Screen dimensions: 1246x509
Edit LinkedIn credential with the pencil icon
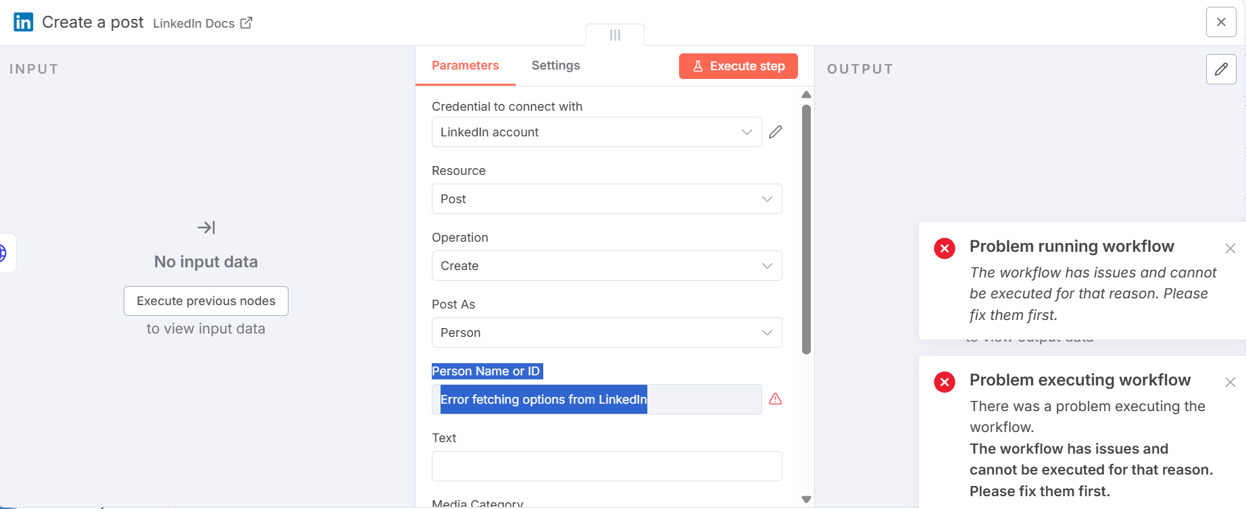(x=776, y=132)
